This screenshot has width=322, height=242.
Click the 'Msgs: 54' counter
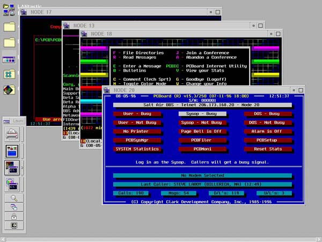(x=179, y=193)
